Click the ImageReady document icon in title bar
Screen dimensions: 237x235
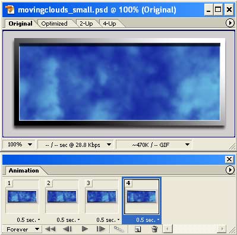click(x=10, y=10)
